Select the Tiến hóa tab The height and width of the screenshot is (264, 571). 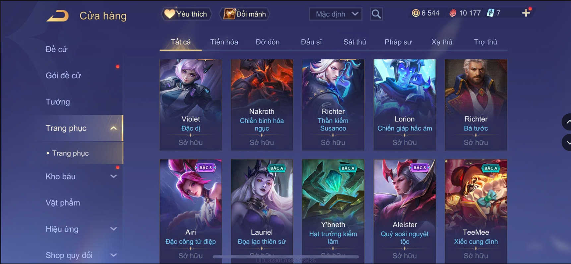point(224,42)
